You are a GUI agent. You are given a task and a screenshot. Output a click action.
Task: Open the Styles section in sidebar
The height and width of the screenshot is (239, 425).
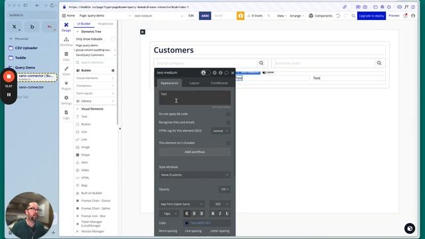tap(66, 71)
